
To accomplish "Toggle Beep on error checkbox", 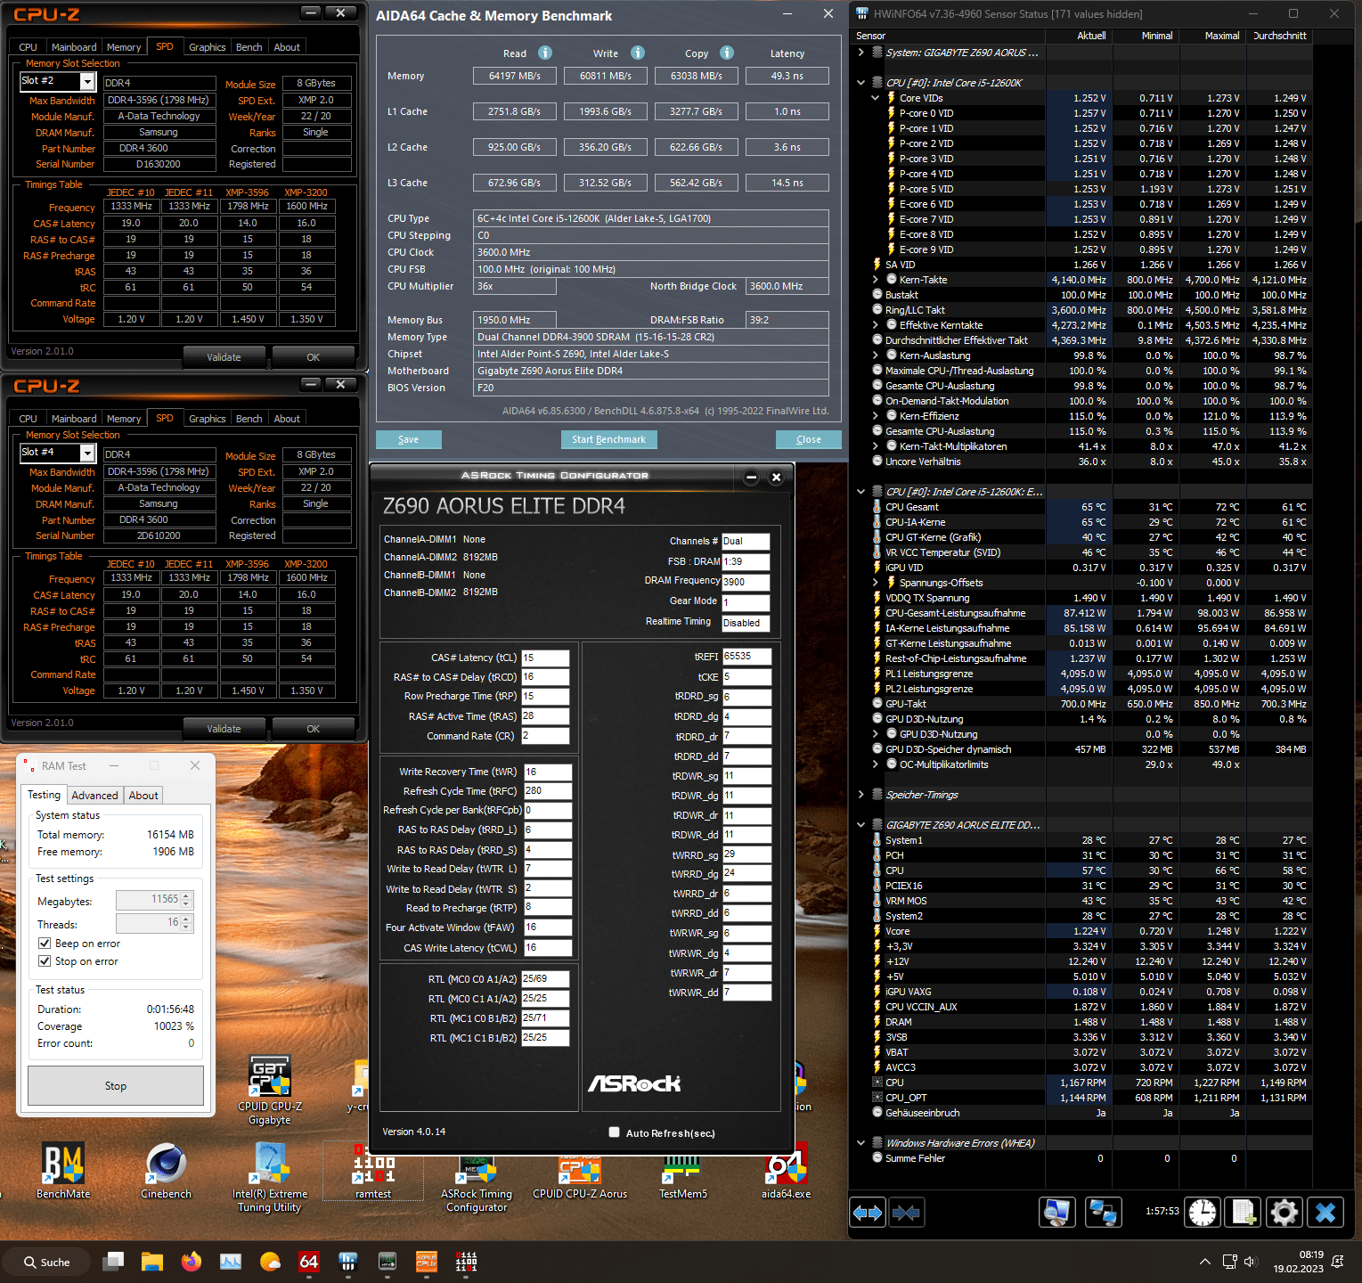I will tap(45, 943).
